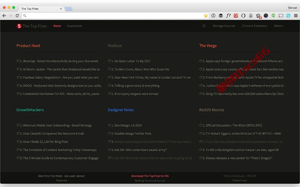Open 'The Evolution of Content Marketing' item
300x187 pixels.
tap(58, 150)
